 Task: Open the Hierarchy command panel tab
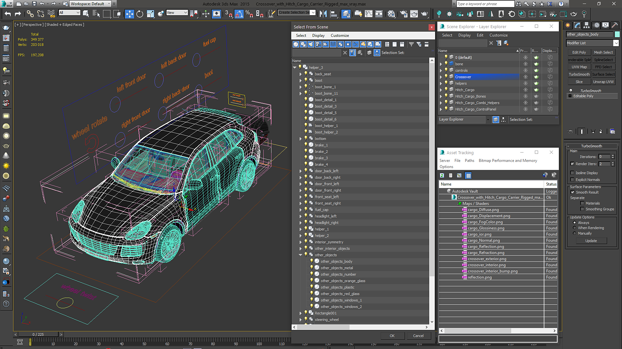coord(586,25)
